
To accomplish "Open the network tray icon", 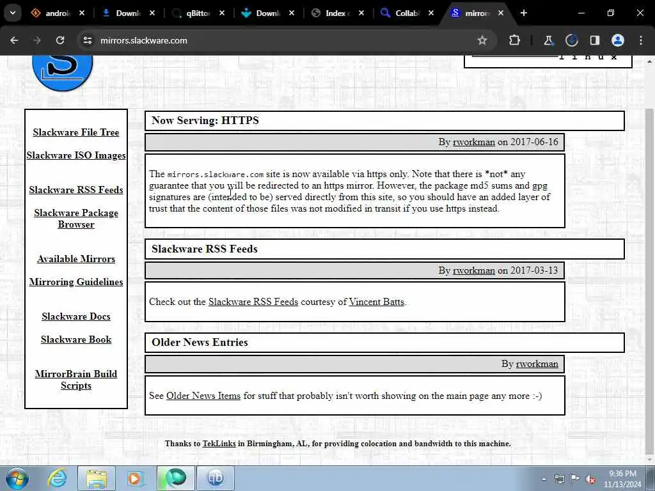I will coord(559,479).
